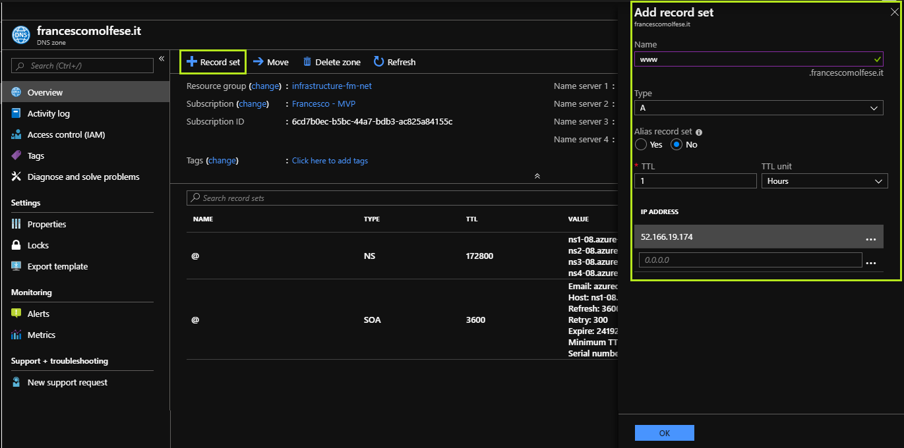Click the Delete zone toolbar label

click(x=338, y=62)
